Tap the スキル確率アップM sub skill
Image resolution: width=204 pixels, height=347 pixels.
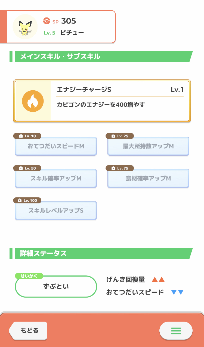tap(56, 179)
